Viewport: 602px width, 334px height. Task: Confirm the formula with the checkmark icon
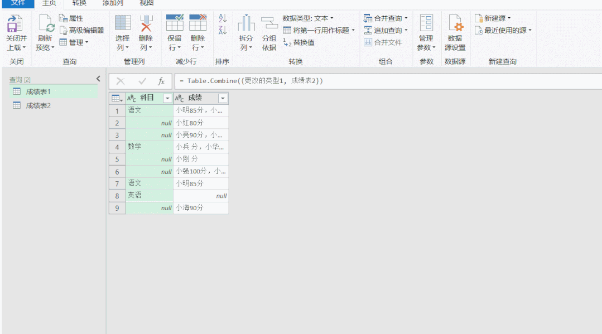pyautogui.click(x=142, y=81)
